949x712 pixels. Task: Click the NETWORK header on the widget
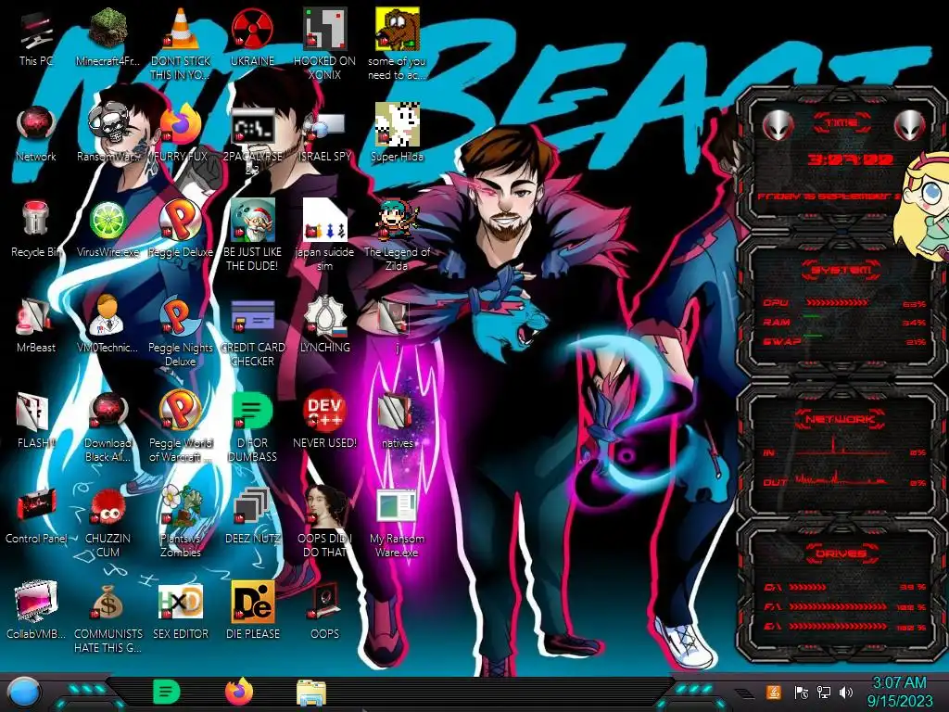pos(841,419)
